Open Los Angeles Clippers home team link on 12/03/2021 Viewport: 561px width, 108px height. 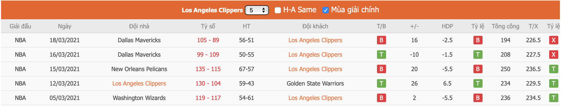tap(139, 83)
